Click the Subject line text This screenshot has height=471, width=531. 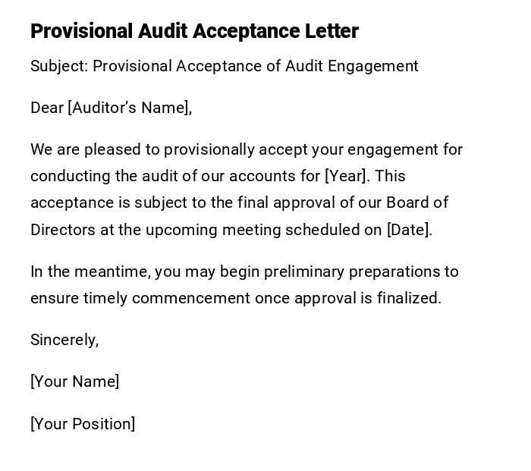click(x=224, y=66)
